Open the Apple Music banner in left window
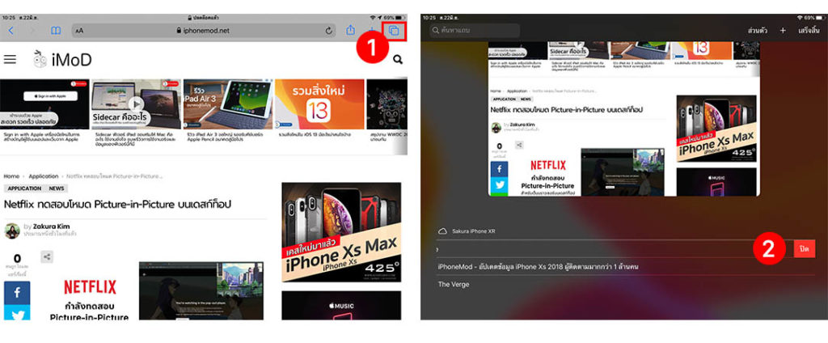Image resolution: width=828 pixels, height=343 pixels. (x=341, y=306)
